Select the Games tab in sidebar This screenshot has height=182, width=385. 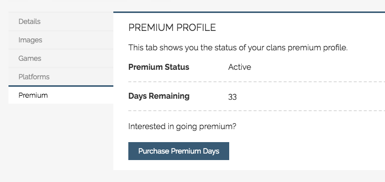click(61, 58)
